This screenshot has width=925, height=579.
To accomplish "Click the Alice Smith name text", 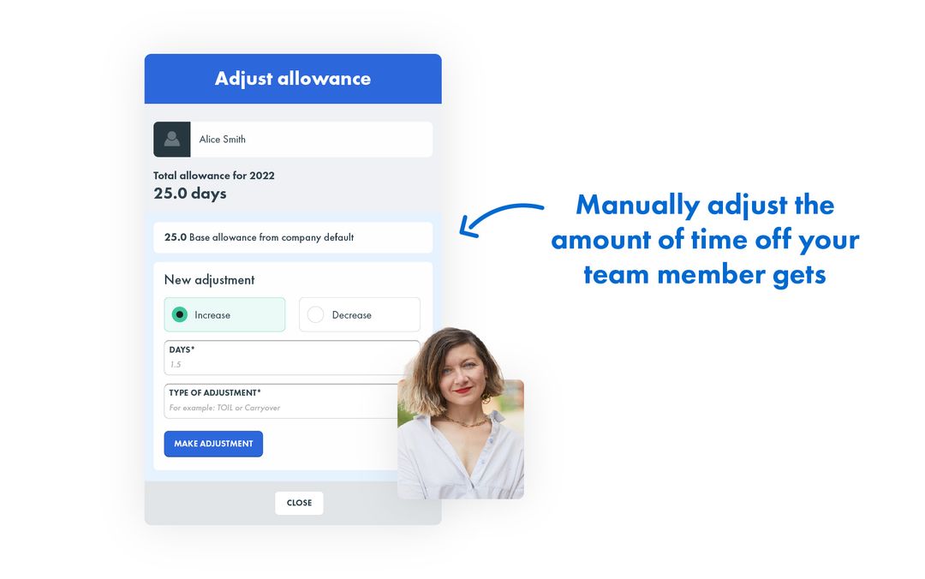I will click(223, 140).
